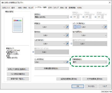Show info icon for ヨコ field
Viewport: 112px width, 93px height.
click(x=95, y=17)
